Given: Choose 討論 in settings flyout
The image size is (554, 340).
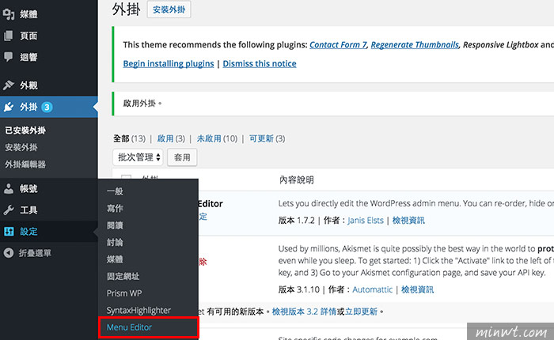Looking at the screenshot, I should pos(115,242).
